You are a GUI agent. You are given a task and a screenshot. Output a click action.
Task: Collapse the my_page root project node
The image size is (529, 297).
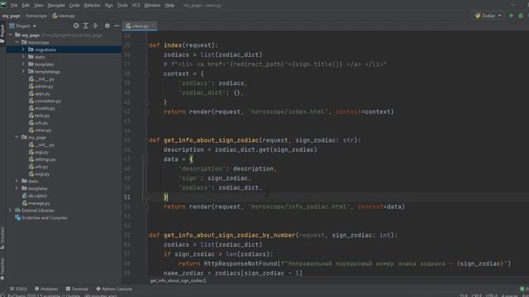tap(10, 35)
